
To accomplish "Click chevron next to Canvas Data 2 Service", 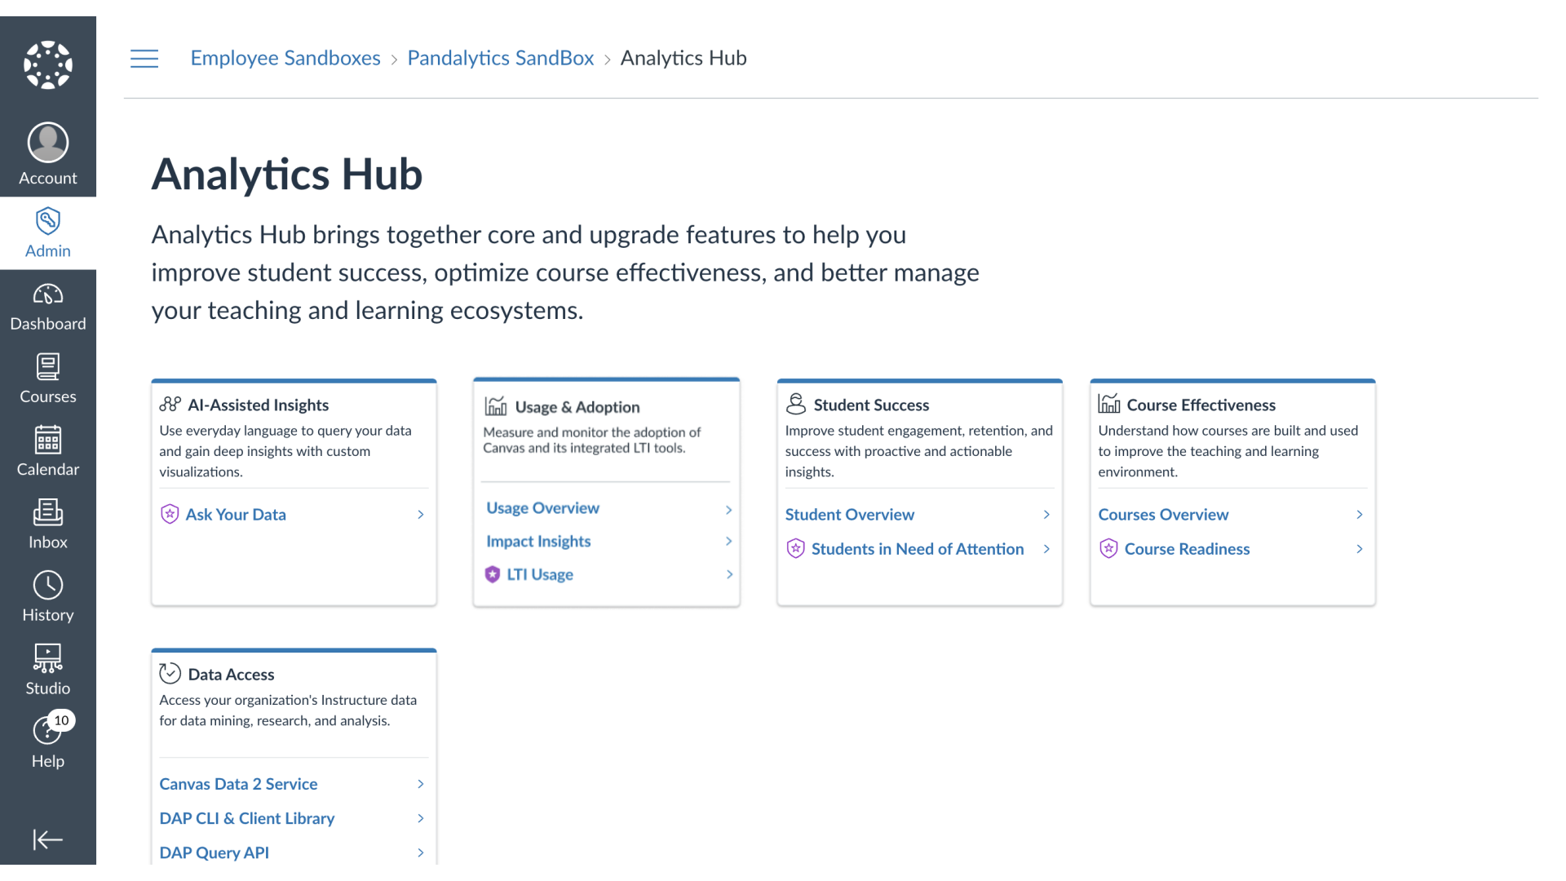I will [421, 784].
